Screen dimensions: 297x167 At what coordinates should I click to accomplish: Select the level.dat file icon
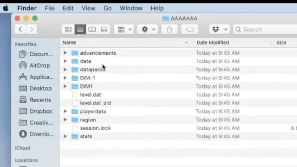(75, 95)
